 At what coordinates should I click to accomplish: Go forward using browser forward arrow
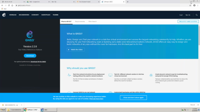pyautogui.click(x=6, y=5)
